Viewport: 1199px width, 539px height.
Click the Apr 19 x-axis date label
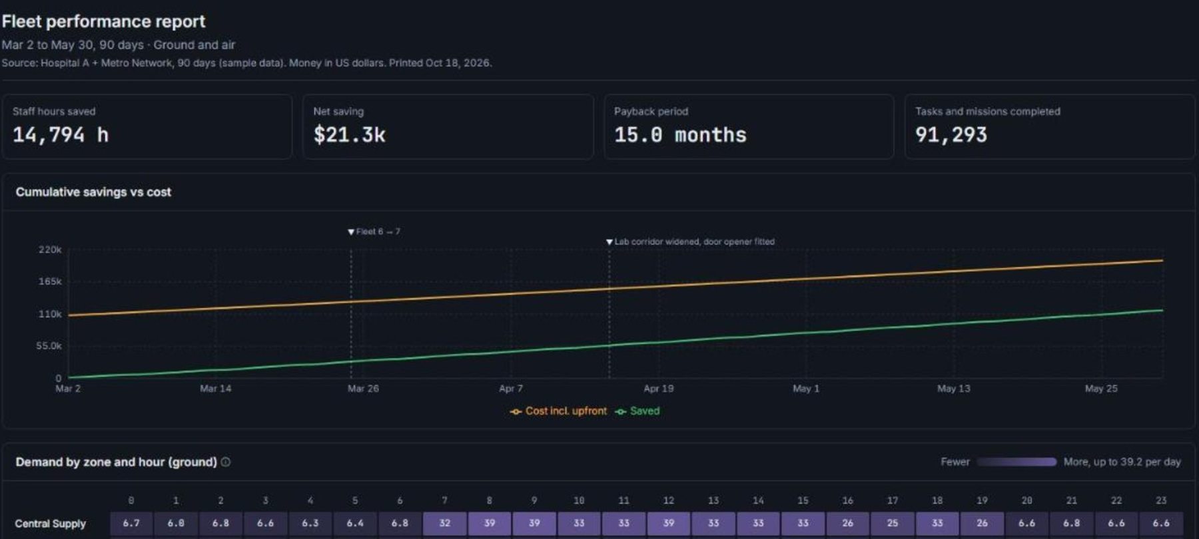658,389
